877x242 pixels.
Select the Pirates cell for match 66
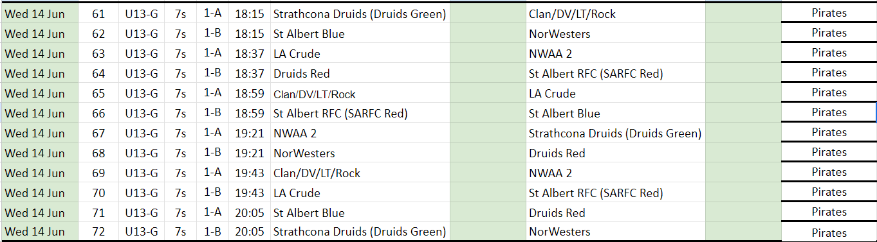[829, 112]
